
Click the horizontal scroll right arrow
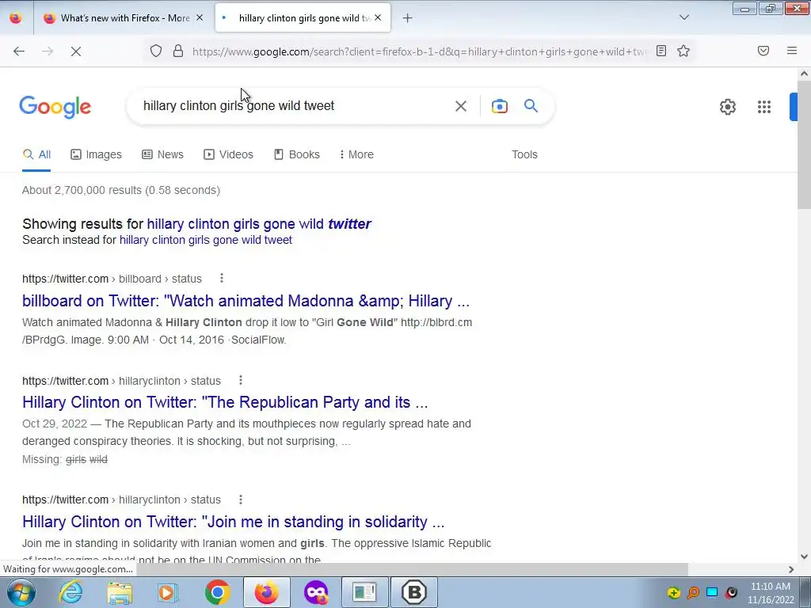(791, 569)
